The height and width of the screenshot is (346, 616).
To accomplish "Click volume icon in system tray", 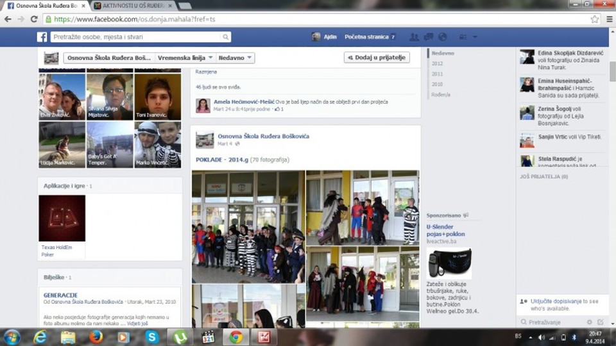I will 542,338.
